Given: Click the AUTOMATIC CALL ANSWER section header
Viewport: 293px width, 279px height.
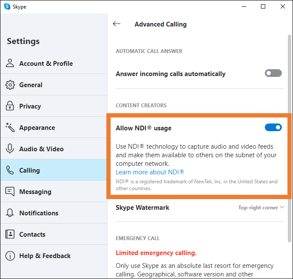Looking at the screenshot, I should 149,51.
